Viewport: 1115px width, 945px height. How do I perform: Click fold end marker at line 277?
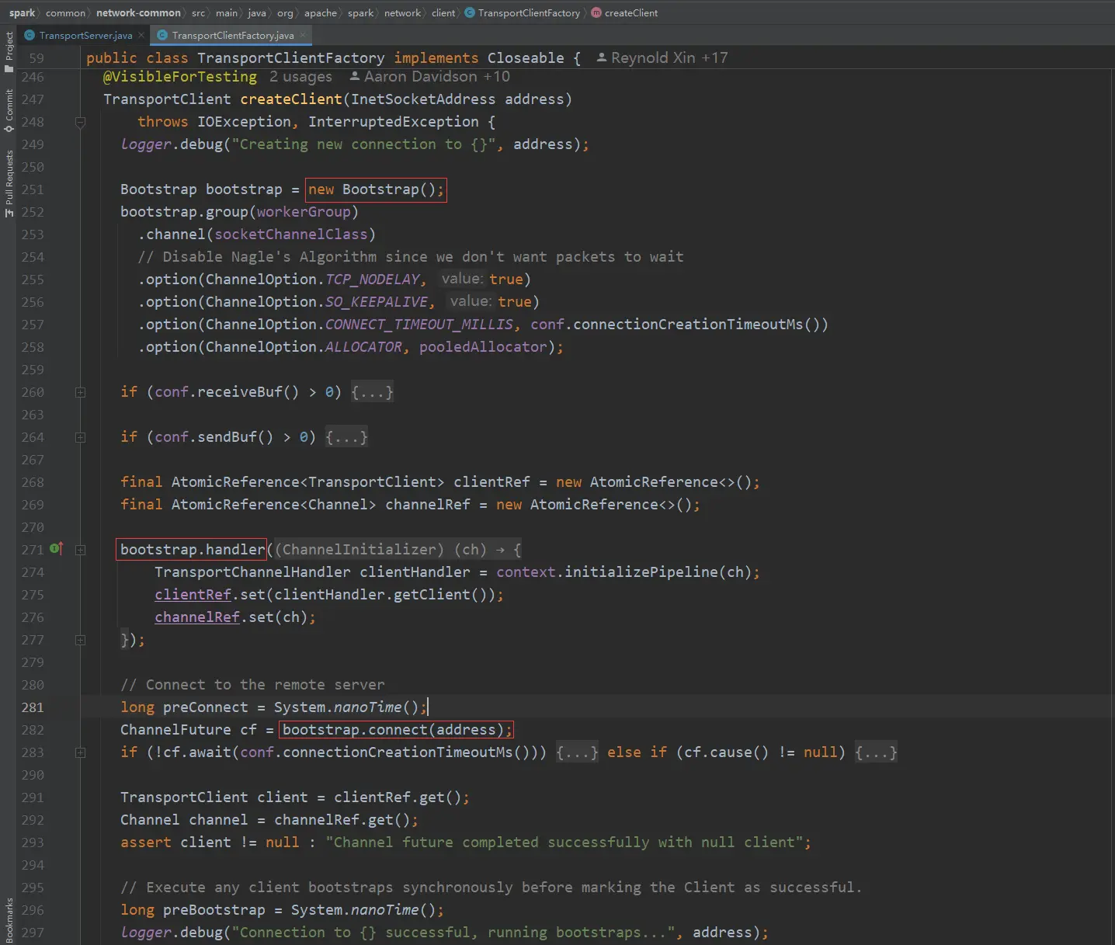click(80, 640)
